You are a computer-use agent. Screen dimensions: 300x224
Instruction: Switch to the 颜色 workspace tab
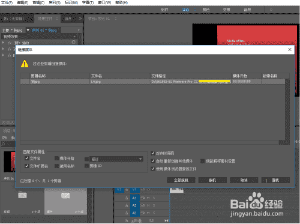click(x=206, y=10)
